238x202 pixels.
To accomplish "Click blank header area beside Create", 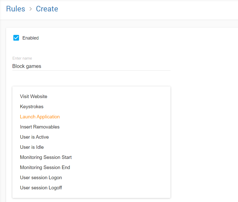I will (x=152, y=10).
